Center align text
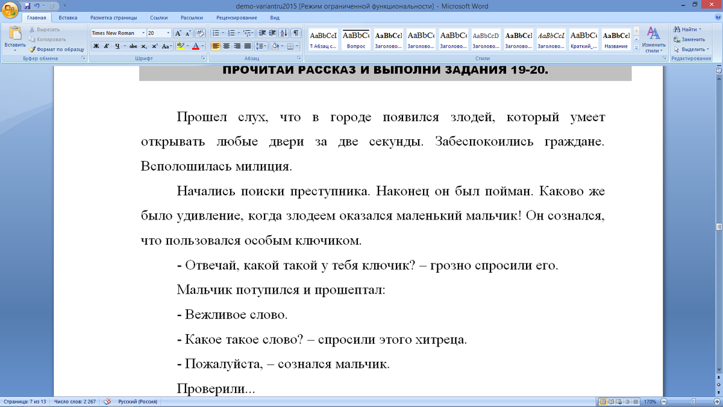 pos(227,46)
